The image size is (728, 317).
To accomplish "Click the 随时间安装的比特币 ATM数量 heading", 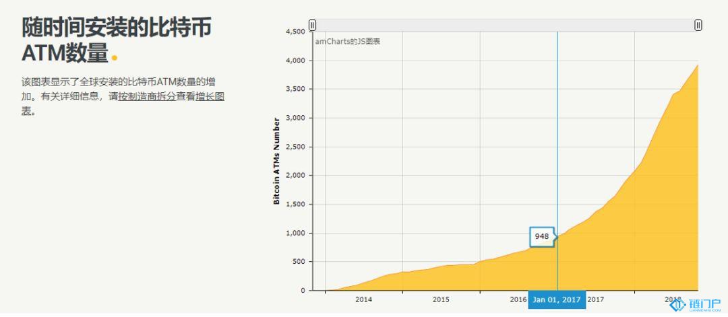I will pyautogui.click(x=116, y=40).
